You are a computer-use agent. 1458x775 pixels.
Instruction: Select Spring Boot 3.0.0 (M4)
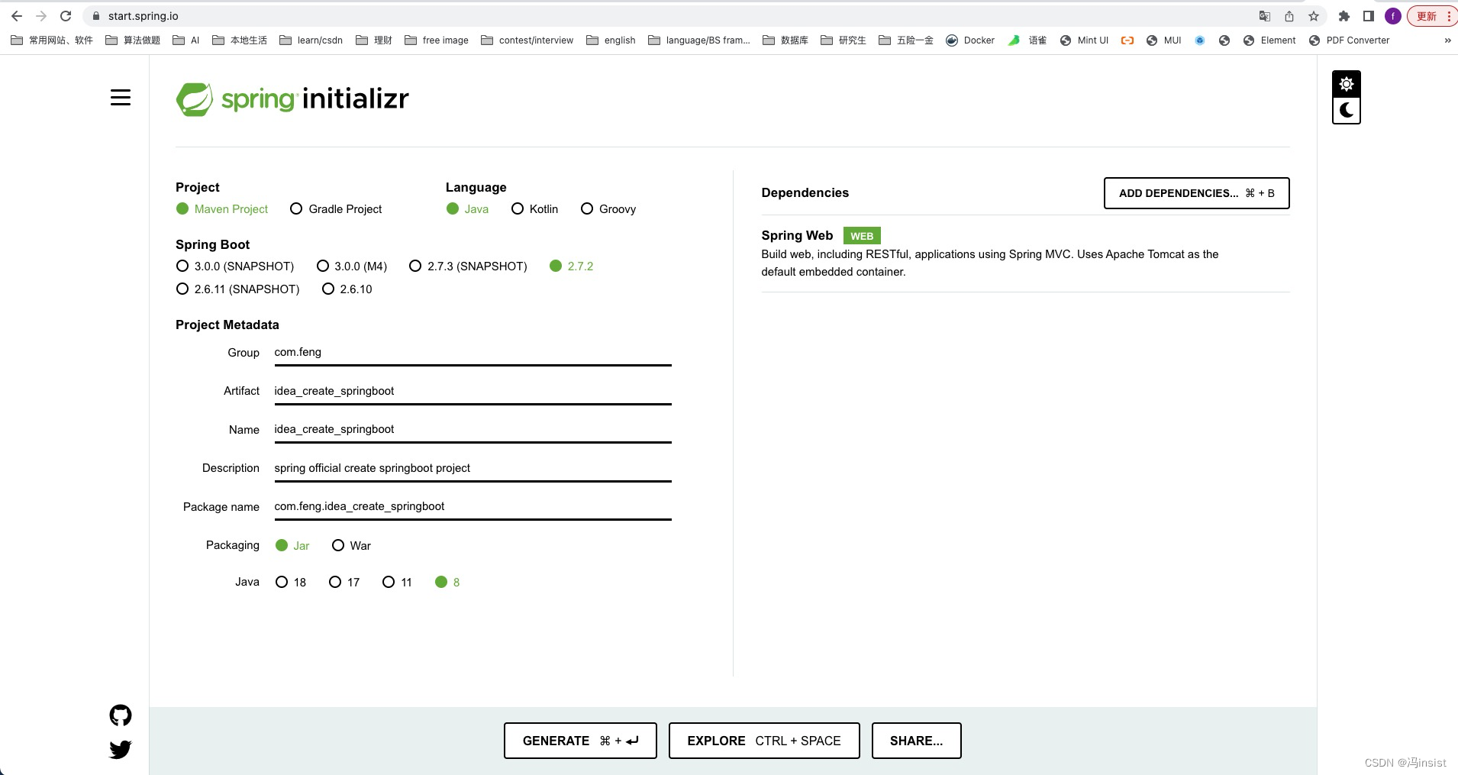click(x=352, y=266)
